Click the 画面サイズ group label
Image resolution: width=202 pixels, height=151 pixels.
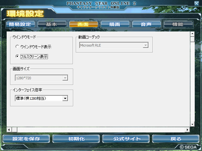pos(21,69)
